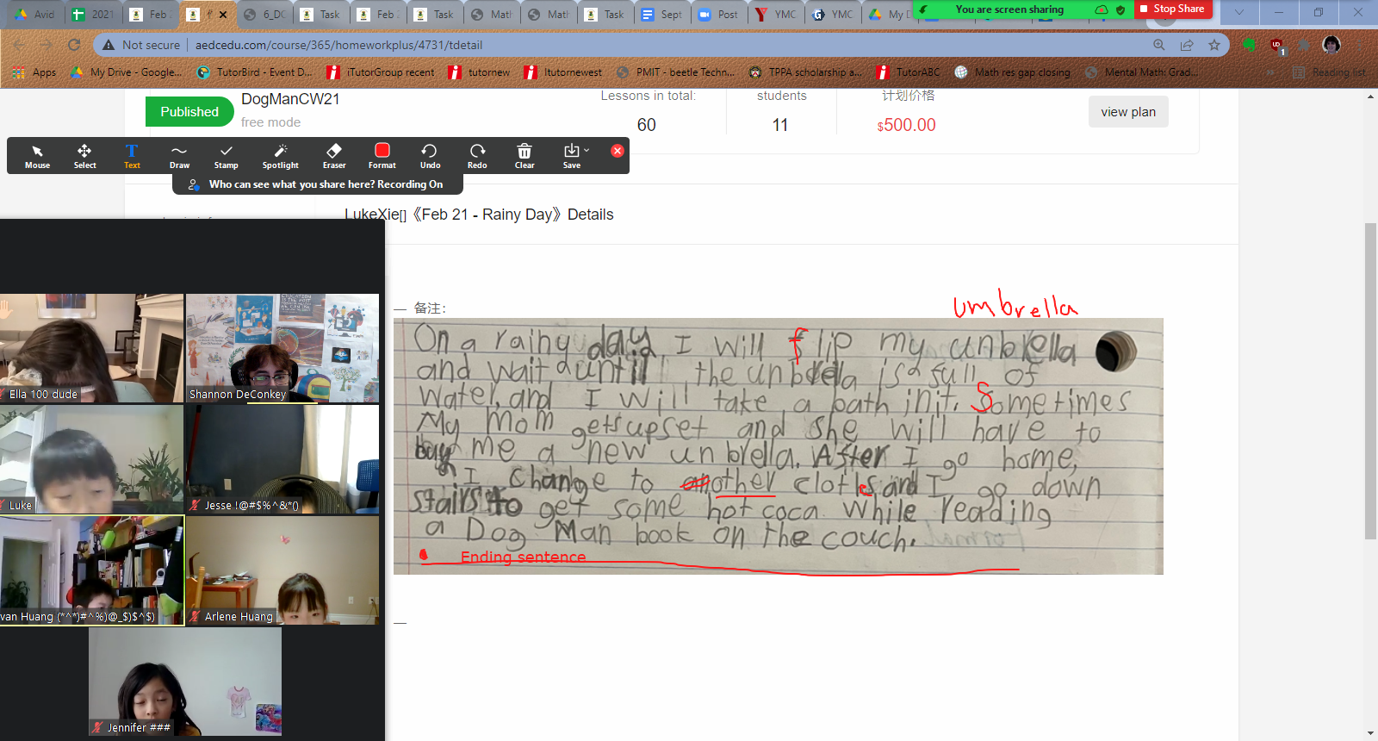Enable the Spotlight tool
The height and width of the screenshot is (741, 1378).
coord(281,156)
